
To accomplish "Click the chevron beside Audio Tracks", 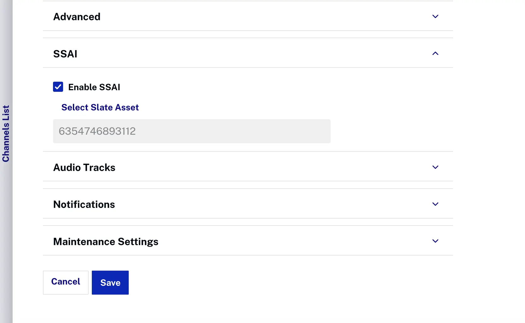I will pos(435,167).
